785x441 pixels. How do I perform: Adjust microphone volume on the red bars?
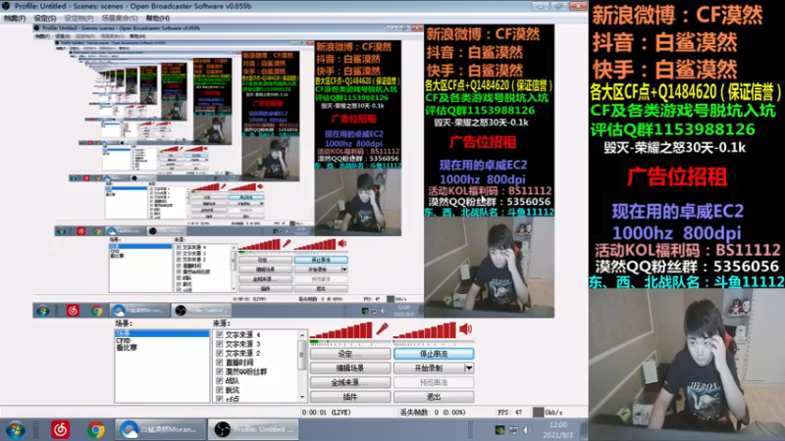[341, 330]
